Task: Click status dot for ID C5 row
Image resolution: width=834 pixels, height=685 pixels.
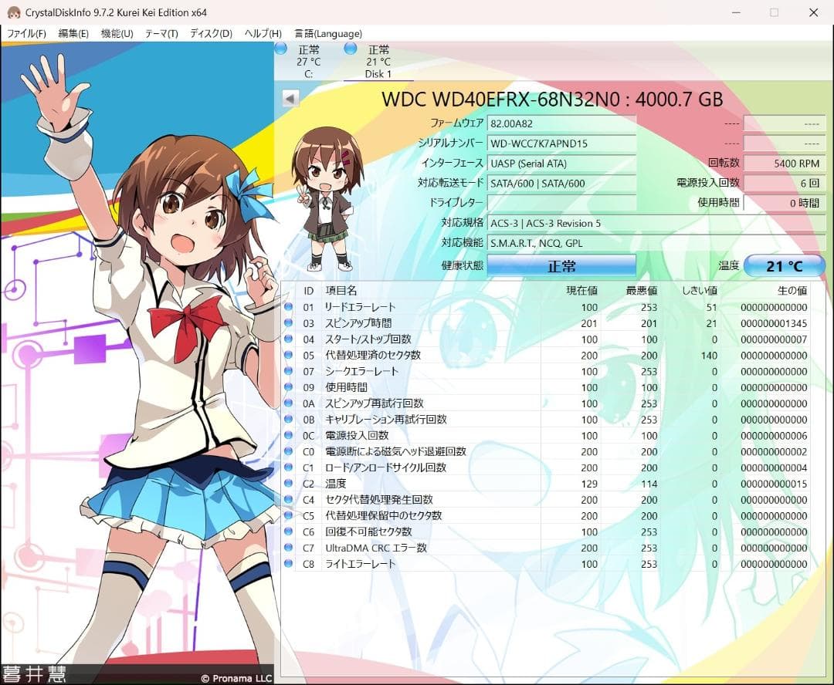Action: point(288,515)
